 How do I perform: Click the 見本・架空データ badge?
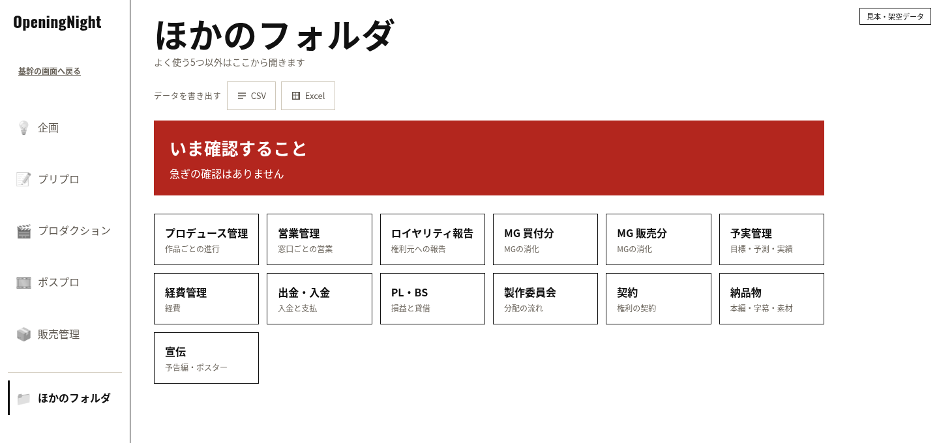895,16
